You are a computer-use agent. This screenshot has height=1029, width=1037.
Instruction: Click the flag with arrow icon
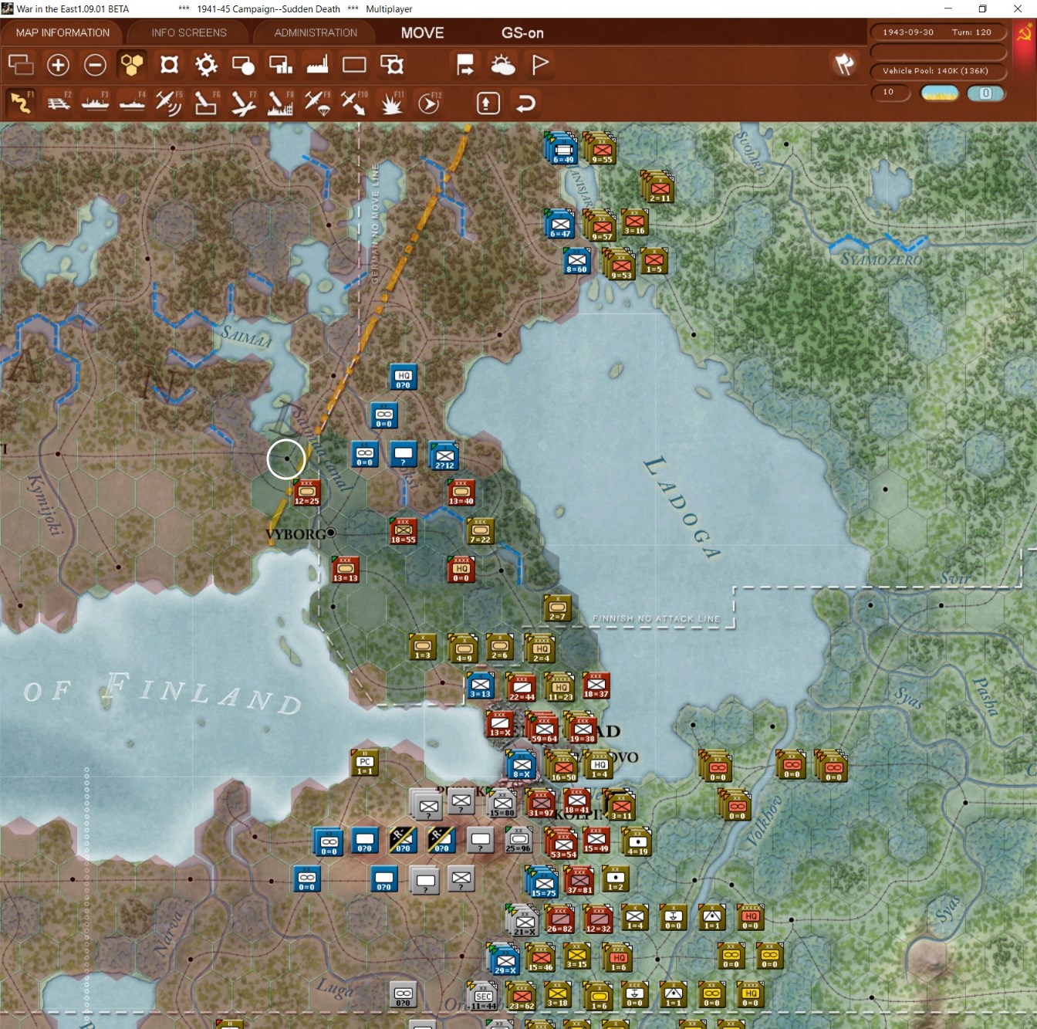coord(464,65)
